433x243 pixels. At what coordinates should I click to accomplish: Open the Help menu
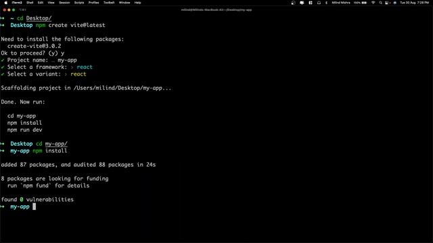pos(137,3)
